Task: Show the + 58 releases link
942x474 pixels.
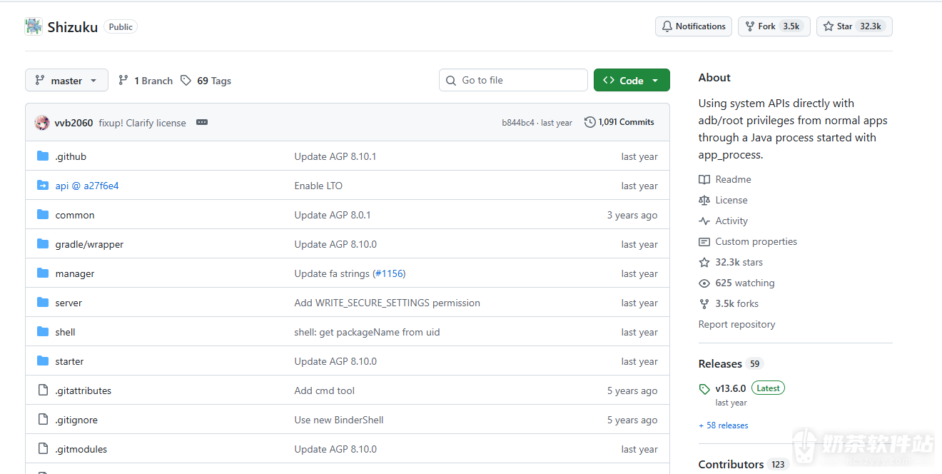Action: pyautogui.click(x=724, y=425)
